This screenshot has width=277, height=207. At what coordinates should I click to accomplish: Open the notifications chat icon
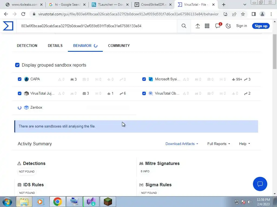(218, 26)
